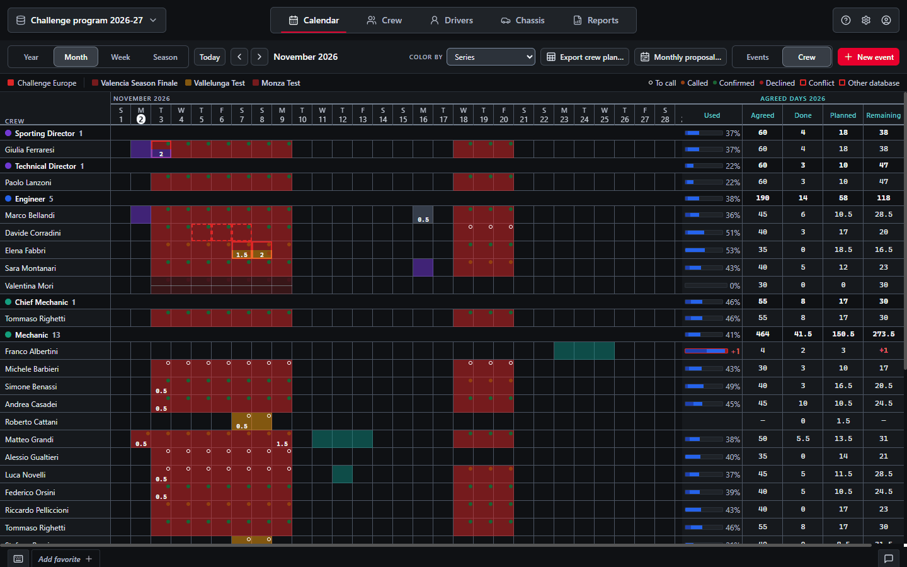Open Color by Series dropdown
This screenshot has width=907, height=567.
[x=491, y=57]
